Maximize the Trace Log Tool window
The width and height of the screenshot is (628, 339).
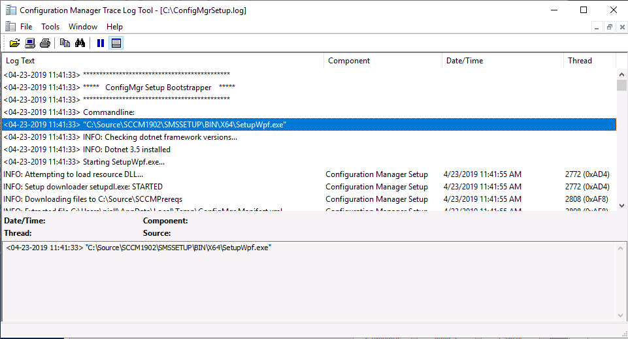(x=584, y=10)
